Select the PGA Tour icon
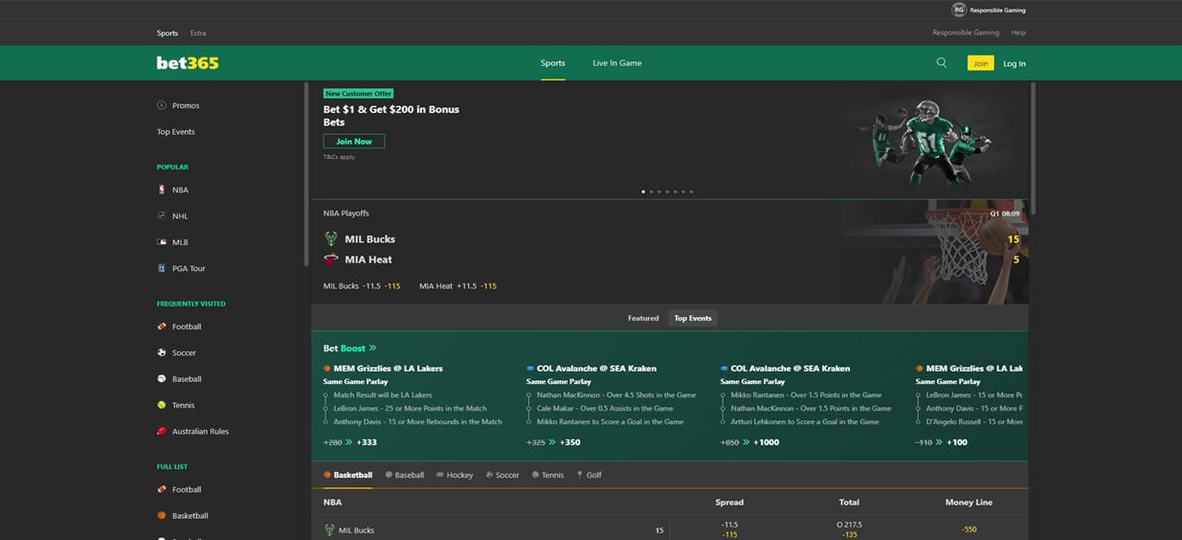This screenshot has width=1182, height=540. (x=162, y=268)
